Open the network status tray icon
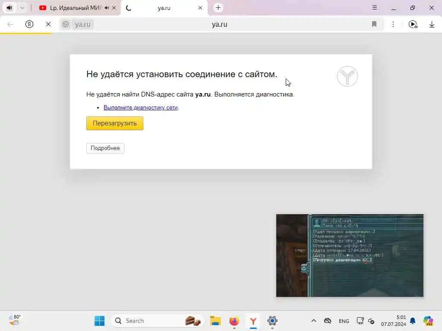Screen dimensions: 442x331 360,321
